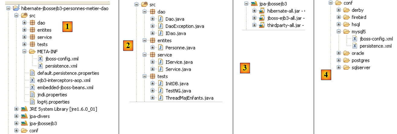The width and height of the screenshot is (397, 134).
Task: Expand the jboss-ejb3-all.jar node
Action: [x=254, y=18]
